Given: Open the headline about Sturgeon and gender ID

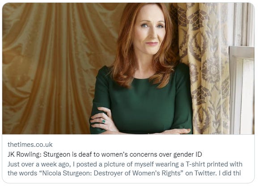Looking at the screenshot, I should point(105,154).
